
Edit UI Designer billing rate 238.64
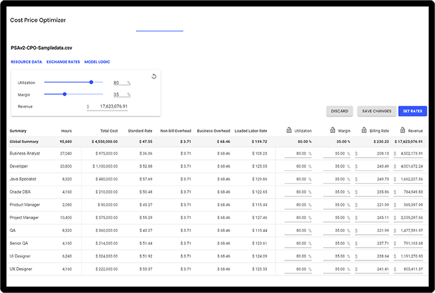pyautogui.click(x=372, y=256)
